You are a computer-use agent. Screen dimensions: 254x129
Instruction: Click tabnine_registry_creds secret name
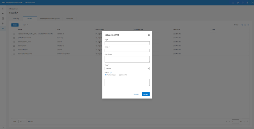pyautogui.click(x=25, y=54)
